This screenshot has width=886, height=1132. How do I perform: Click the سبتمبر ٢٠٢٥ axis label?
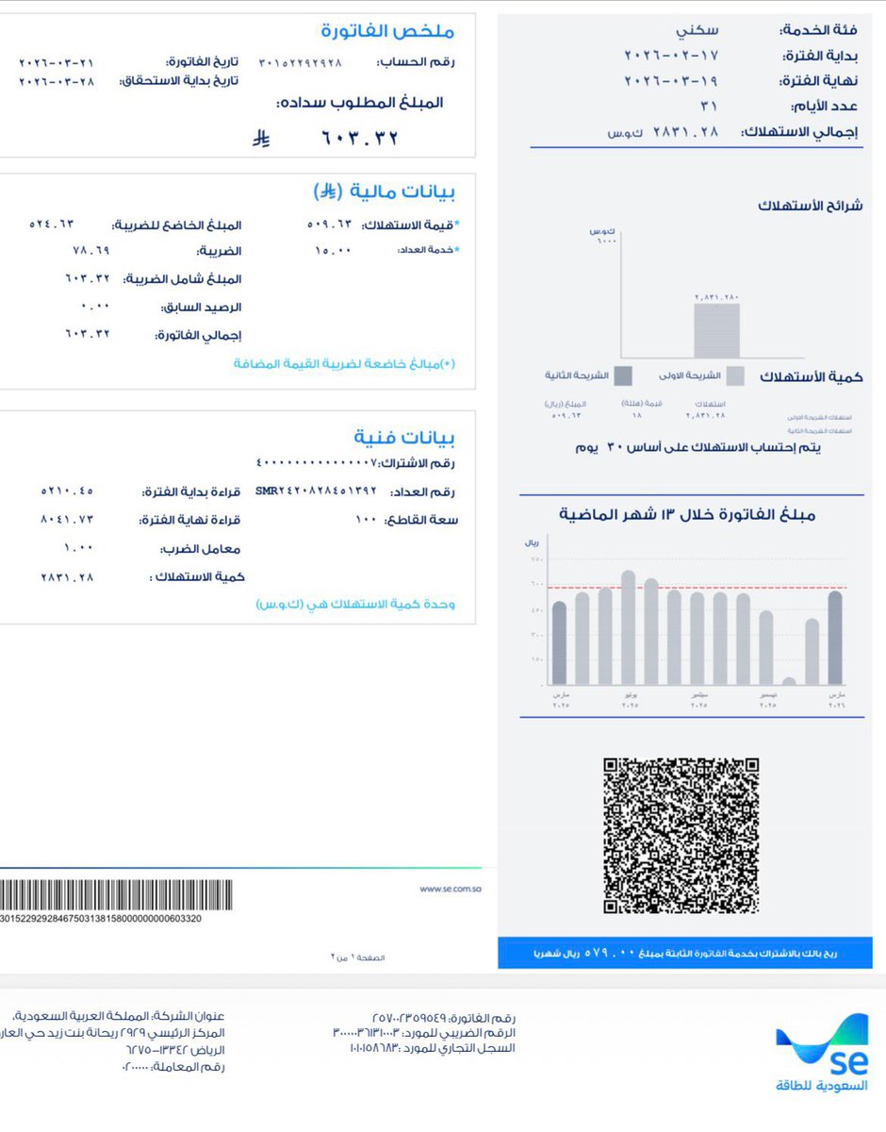(697, 699)
